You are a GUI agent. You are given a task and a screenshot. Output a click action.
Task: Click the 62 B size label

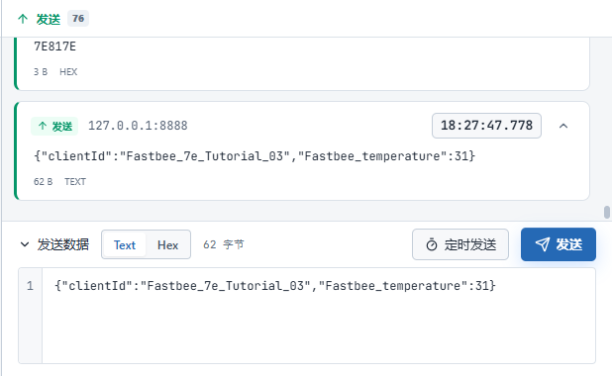click(x=43, y=182)
